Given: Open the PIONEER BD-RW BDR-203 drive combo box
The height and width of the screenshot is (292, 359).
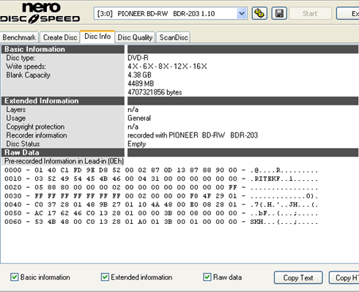Looking at the screenshot, I should coord(171,13).
